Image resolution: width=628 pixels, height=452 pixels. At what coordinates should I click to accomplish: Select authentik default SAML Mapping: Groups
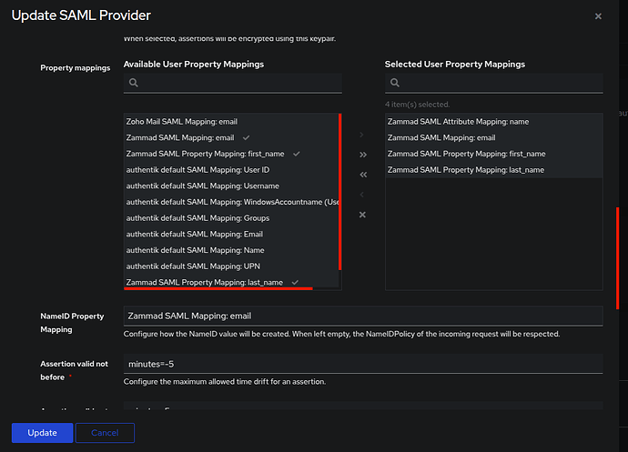tap(231, 217)
